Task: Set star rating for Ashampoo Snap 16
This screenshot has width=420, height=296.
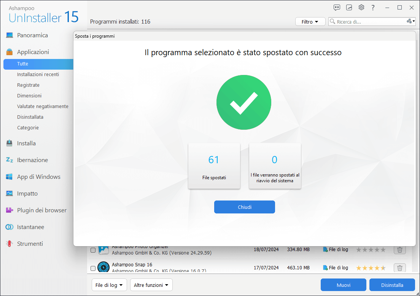Action: pos(371,268)
